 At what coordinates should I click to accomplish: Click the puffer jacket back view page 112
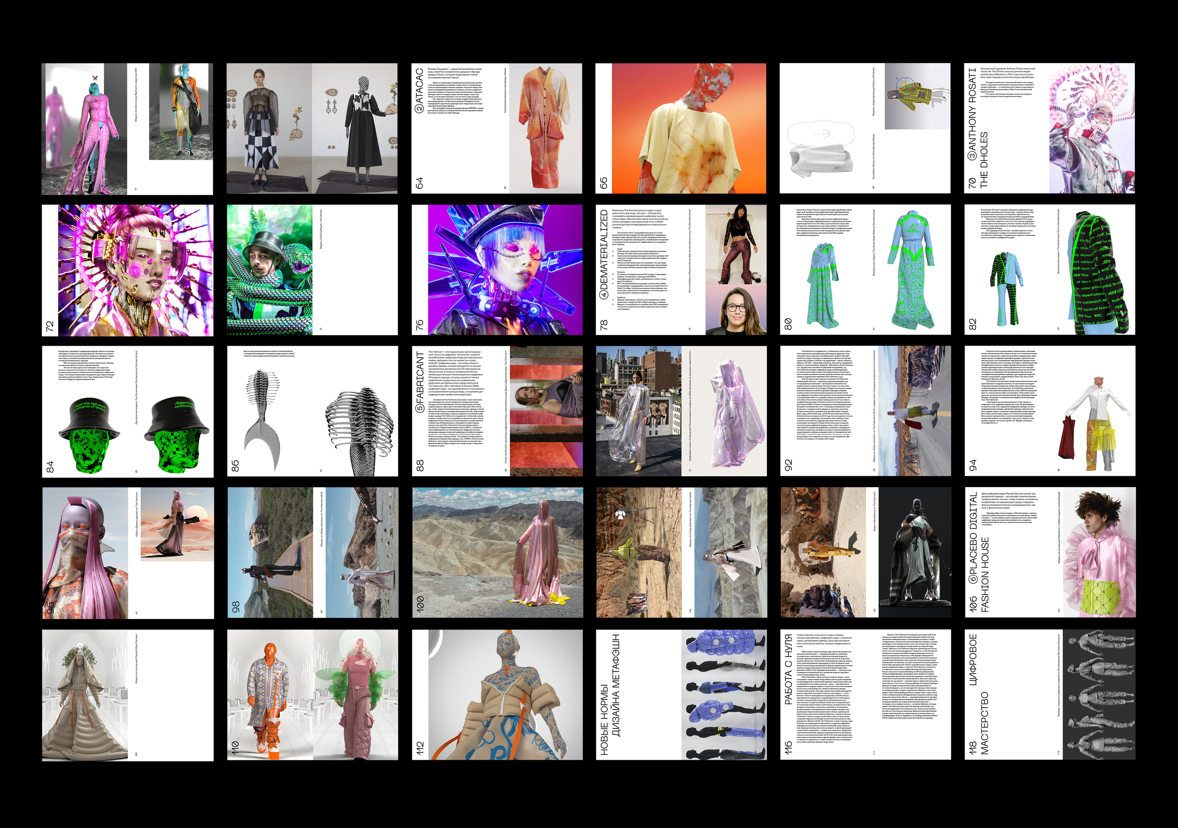click(x=497, y=695)
